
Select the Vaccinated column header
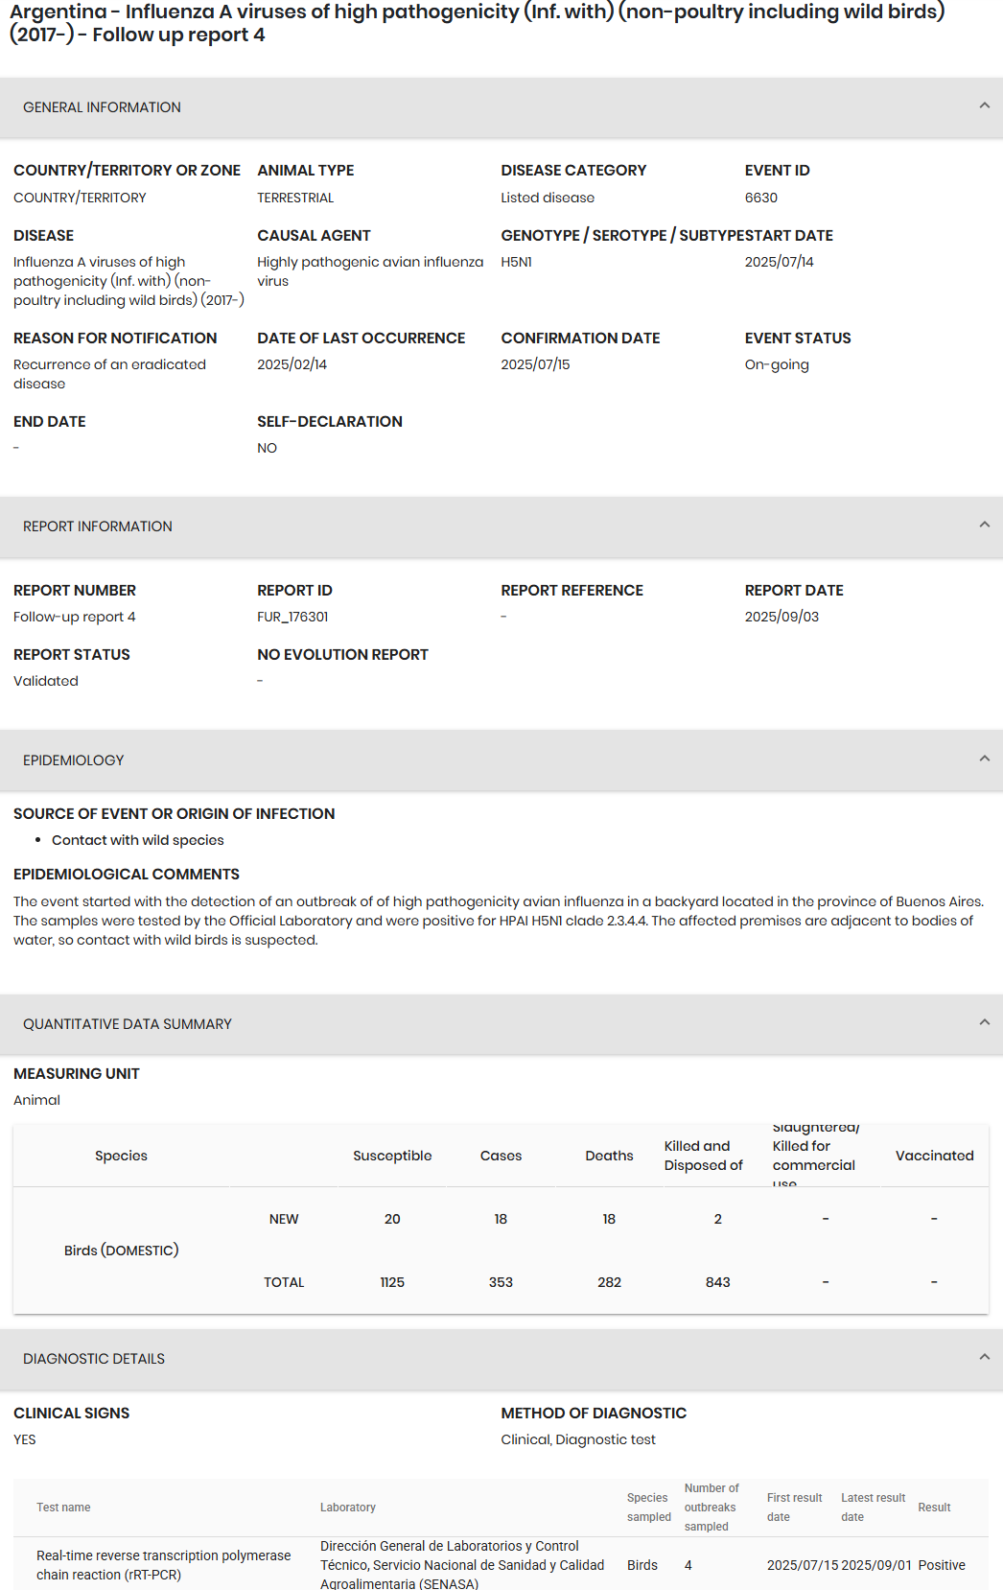point(934,1156)
